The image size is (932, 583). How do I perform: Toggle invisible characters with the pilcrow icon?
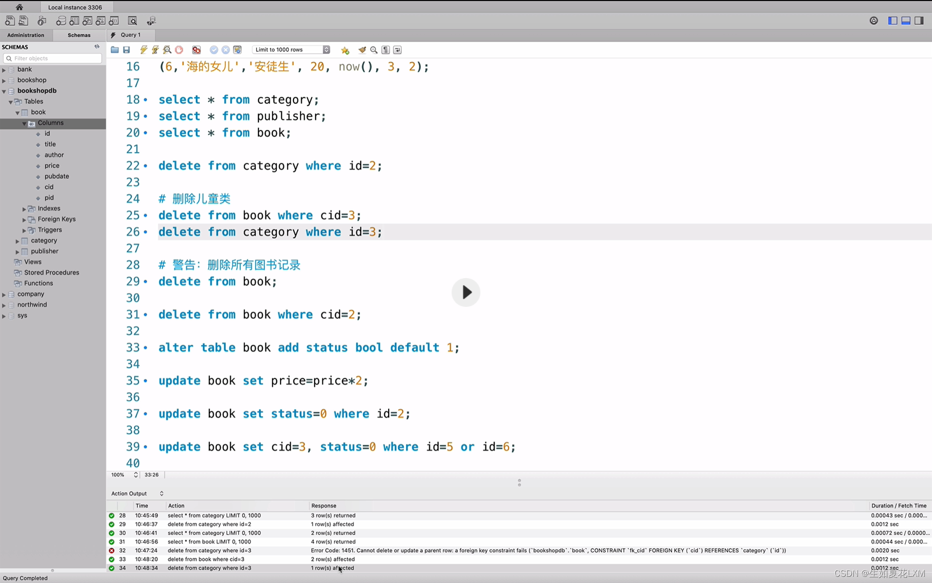[385, 50]
